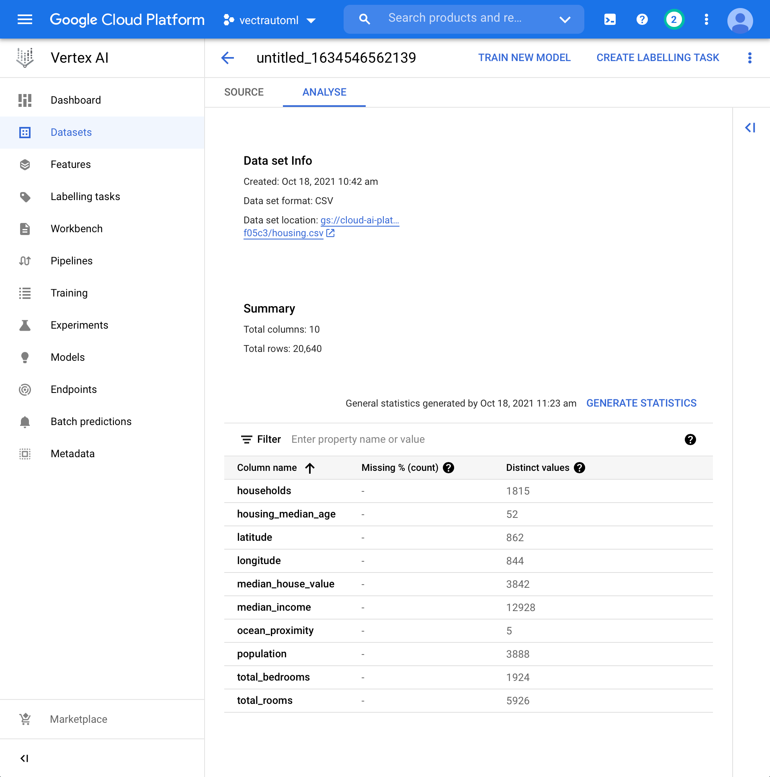Open Cloud Shell terminal
Screen dimensions: 770x777
click(x=610, y=19)
